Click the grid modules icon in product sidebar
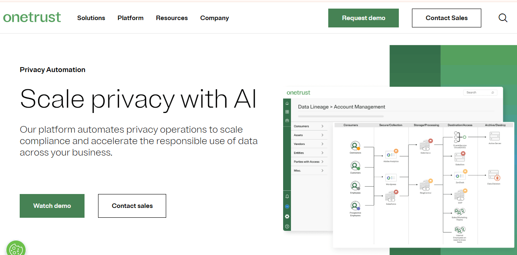The height and width of the screenshot is (255, 517). [x=287, y=112]
